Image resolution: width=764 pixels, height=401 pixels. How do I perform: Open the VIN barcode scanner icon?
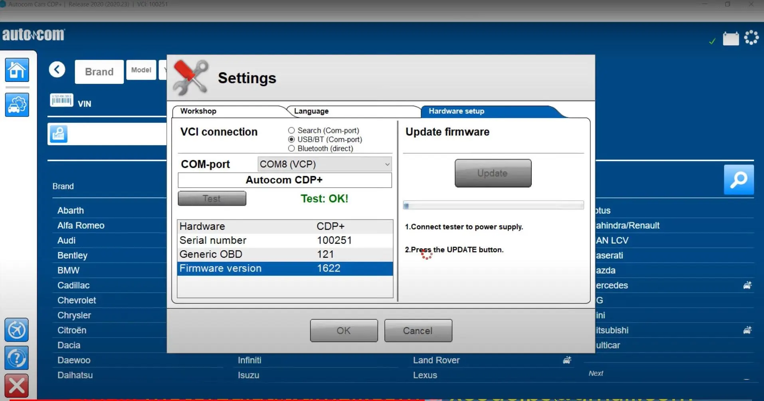61,100
